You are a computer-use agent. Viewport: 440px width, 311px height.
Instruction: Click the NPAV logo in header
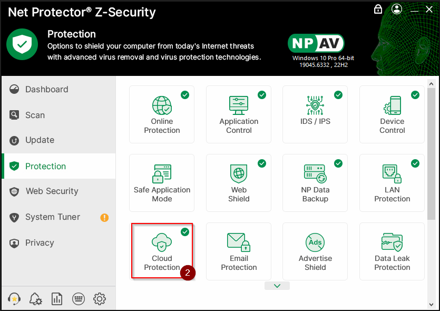pyautogui.click(x=316, y=43)
